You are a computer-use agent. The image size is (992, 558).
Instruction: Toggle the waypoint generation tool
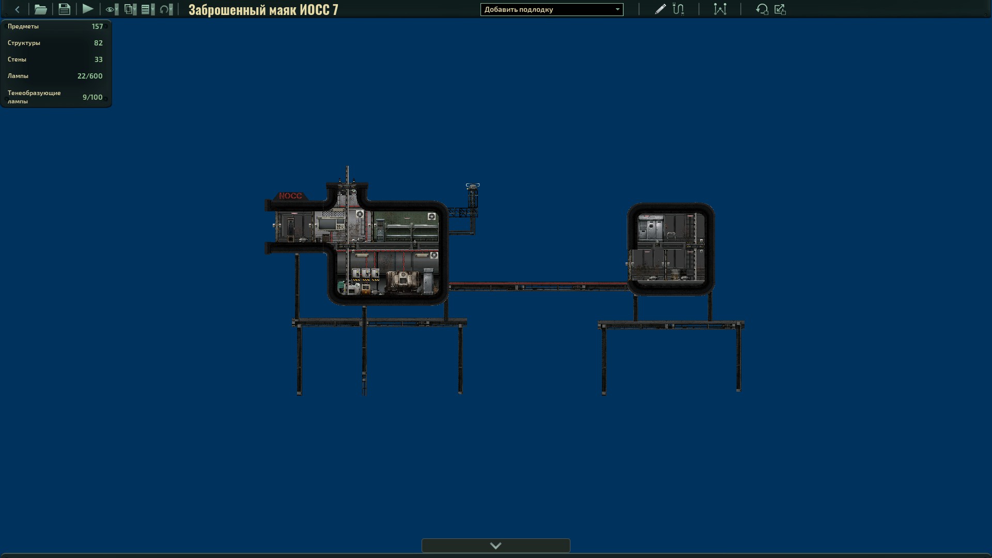(720, 9)
